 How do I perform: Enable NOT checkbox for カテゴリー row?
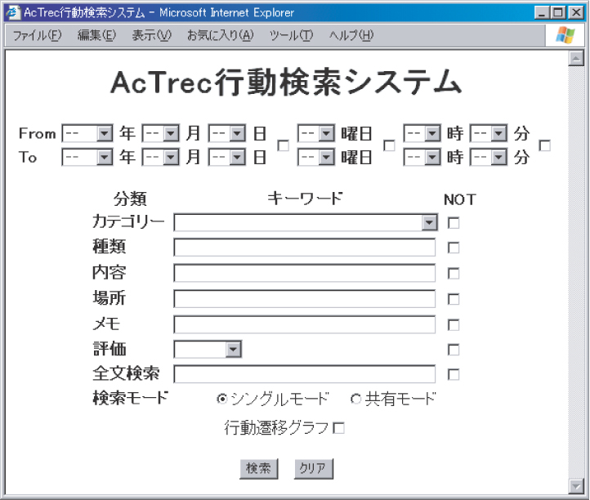(x=454, y=223)
